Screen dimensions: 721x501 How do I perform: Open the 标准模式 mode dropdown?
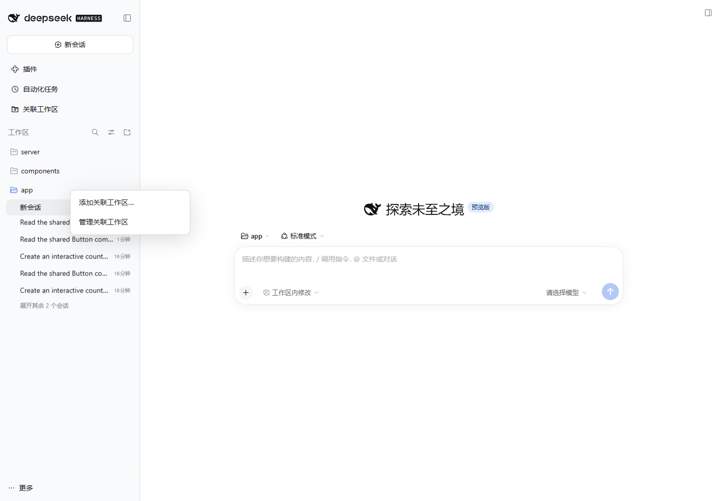(302, 236)
